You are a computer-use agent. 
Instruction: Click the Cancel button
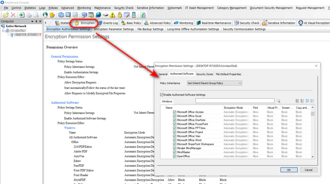tap(309, 170)
